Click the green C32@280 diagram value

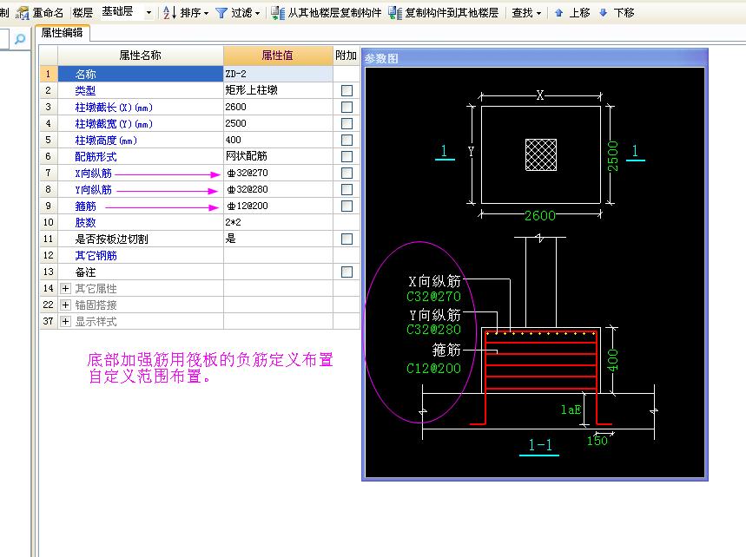433,330
